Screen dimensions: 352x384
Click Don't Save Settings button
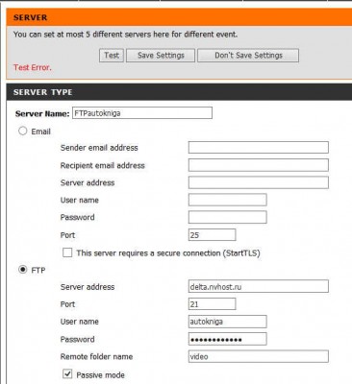[x=248, y=56]
